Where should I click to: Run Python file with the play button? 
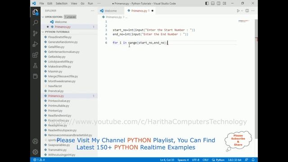[x=238, y=11]
